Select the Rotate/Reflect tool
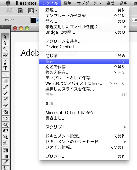Image resolution: width=137 pixels, height=170 pixels. coord(5,112)
